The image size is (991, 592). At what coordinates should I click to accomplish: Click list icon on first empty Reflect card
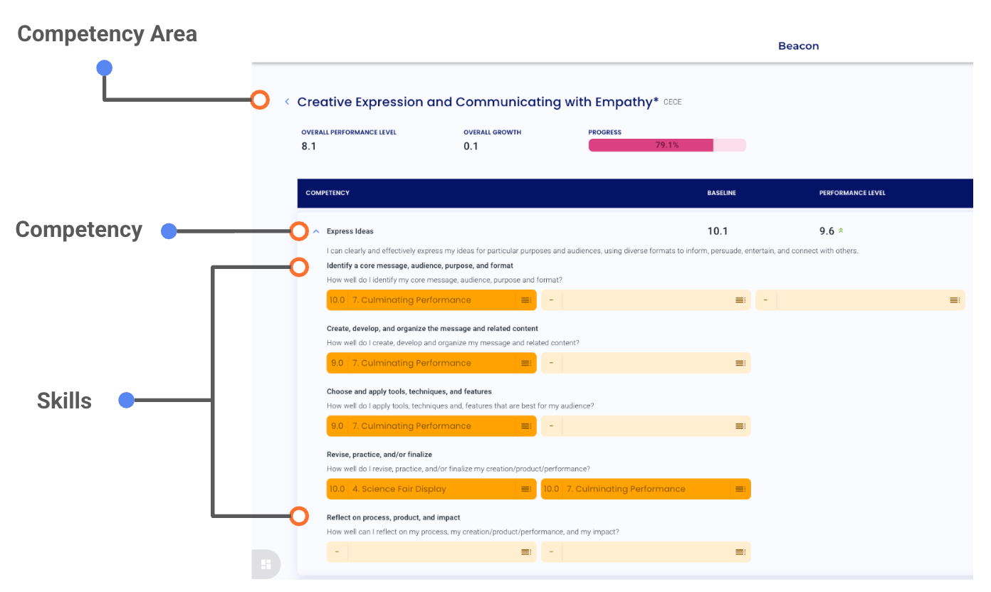526,552
